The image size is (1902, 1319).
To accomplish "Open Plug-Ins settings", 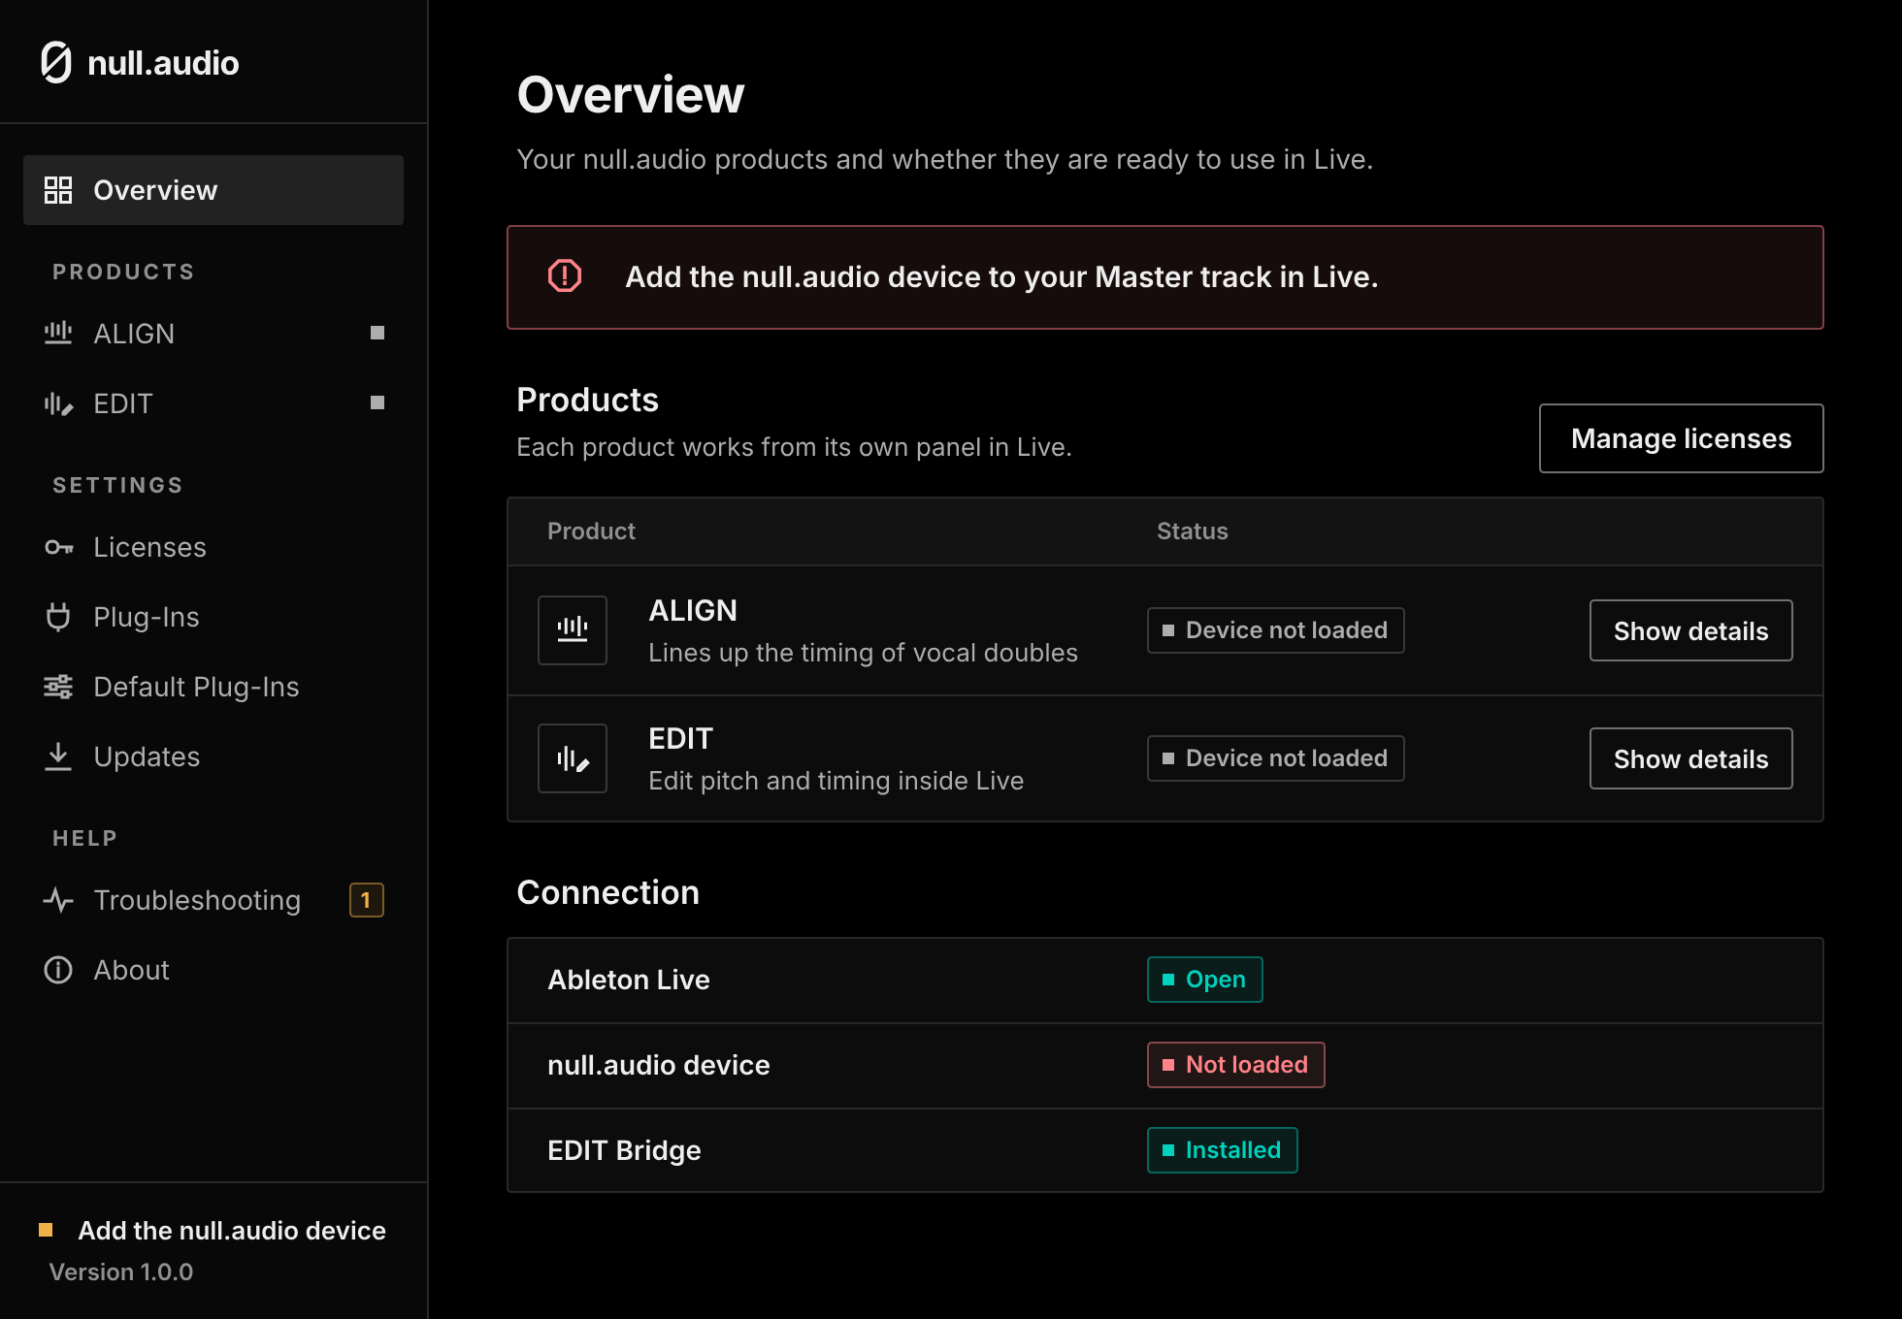I will coord(213,617).
